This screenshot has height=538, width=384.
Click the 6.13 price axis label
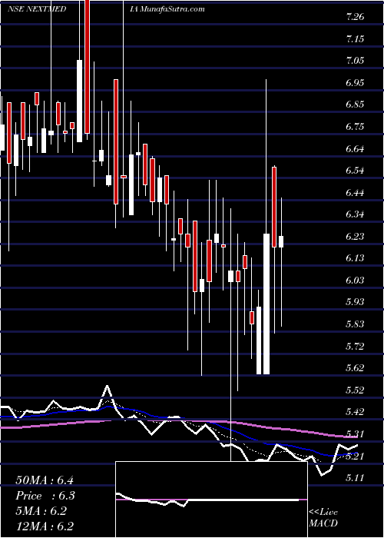[x=355, y=258]
